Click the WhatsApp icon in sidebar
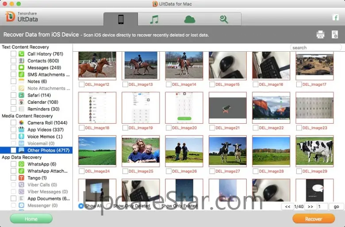345x227 pixels. point(21,164)
